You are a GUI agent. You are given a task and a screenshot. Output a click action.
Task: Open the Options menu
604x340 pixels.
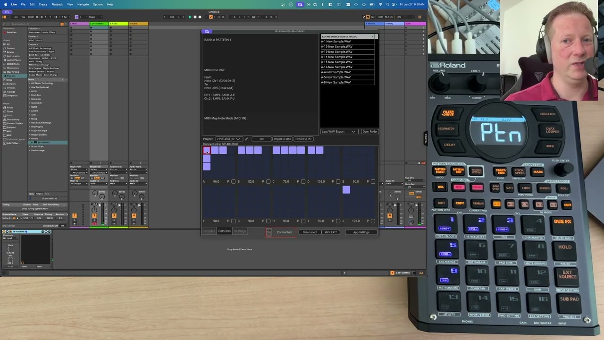[98, 4]
